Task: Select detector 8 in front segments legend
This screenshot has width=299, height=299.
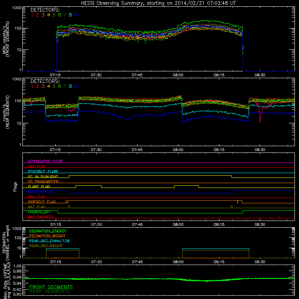Action: (70, 15)
